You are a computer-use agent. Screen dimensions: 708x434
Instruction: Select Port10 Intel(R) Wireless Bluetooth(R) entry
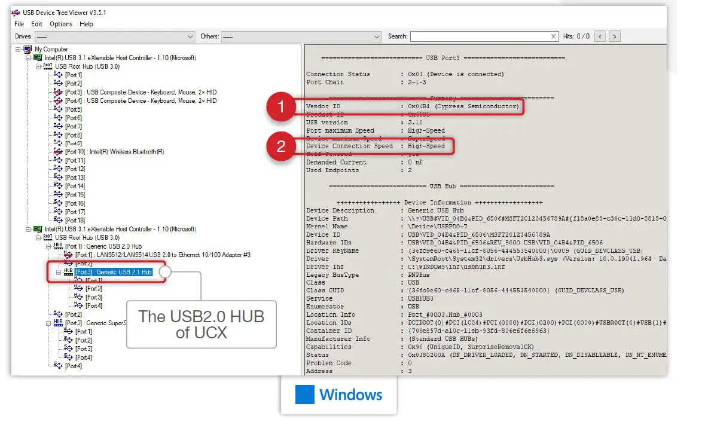[115, 152]
